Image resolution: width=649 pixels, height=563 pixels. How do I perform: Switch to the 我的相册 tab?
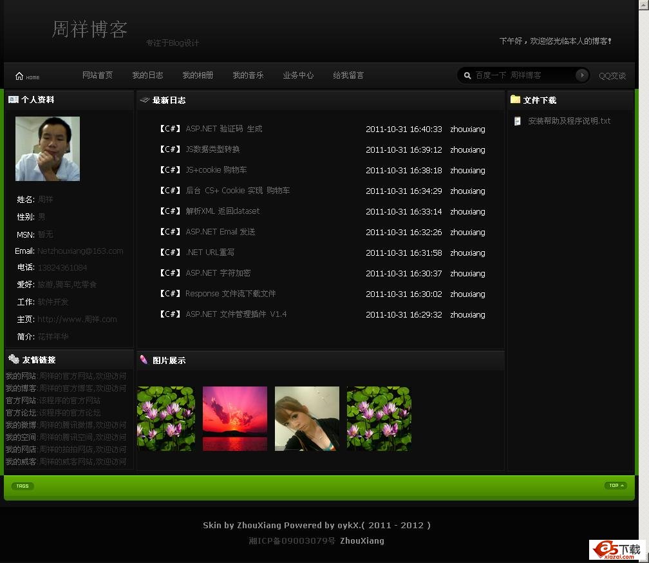click(x=198, y=75)
